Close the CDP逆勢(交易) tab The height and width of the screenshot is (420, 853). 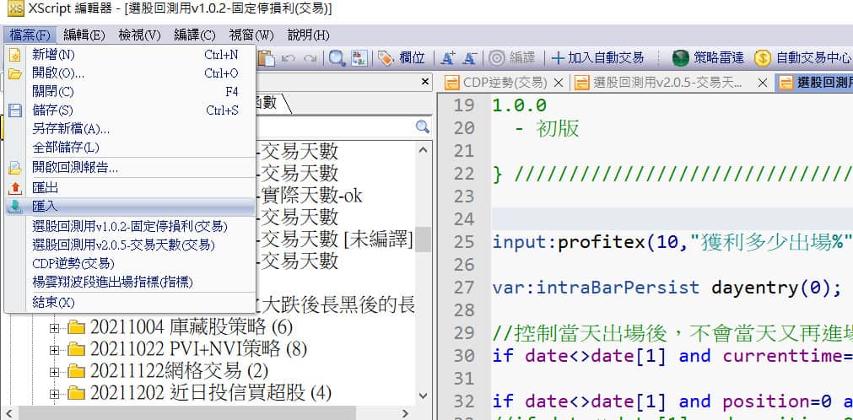coord(558,83)
